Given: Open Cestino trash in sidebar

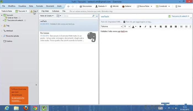Looking at the screenshot, I should point(9,41).
